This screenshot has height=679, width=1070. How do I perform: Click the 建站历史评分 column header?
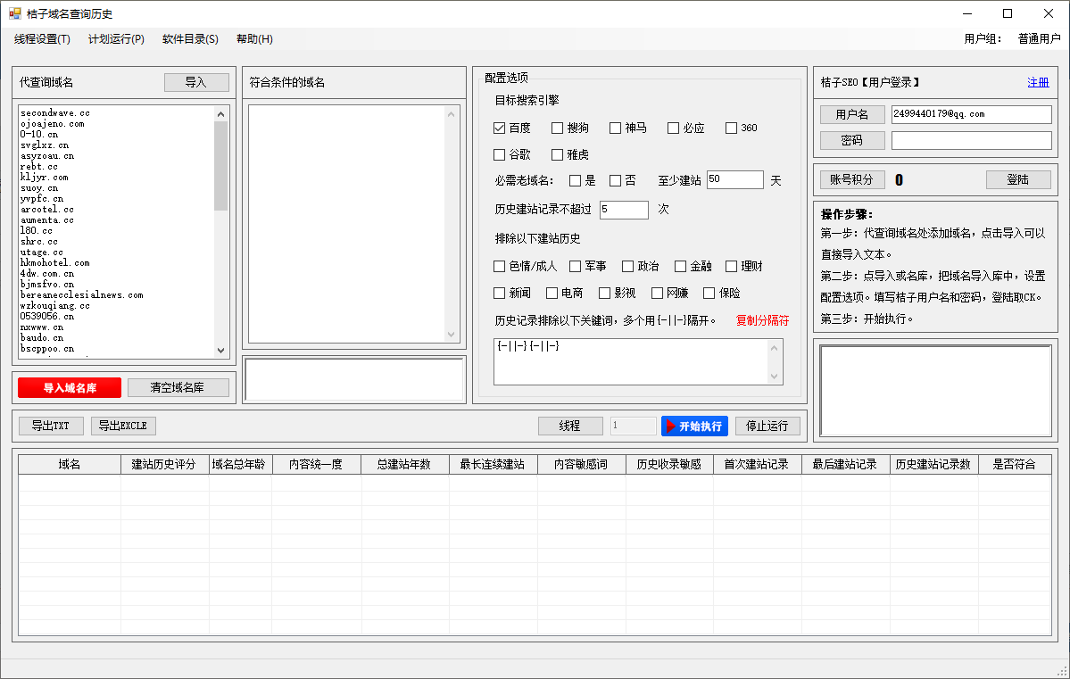[x=164, y=465]
